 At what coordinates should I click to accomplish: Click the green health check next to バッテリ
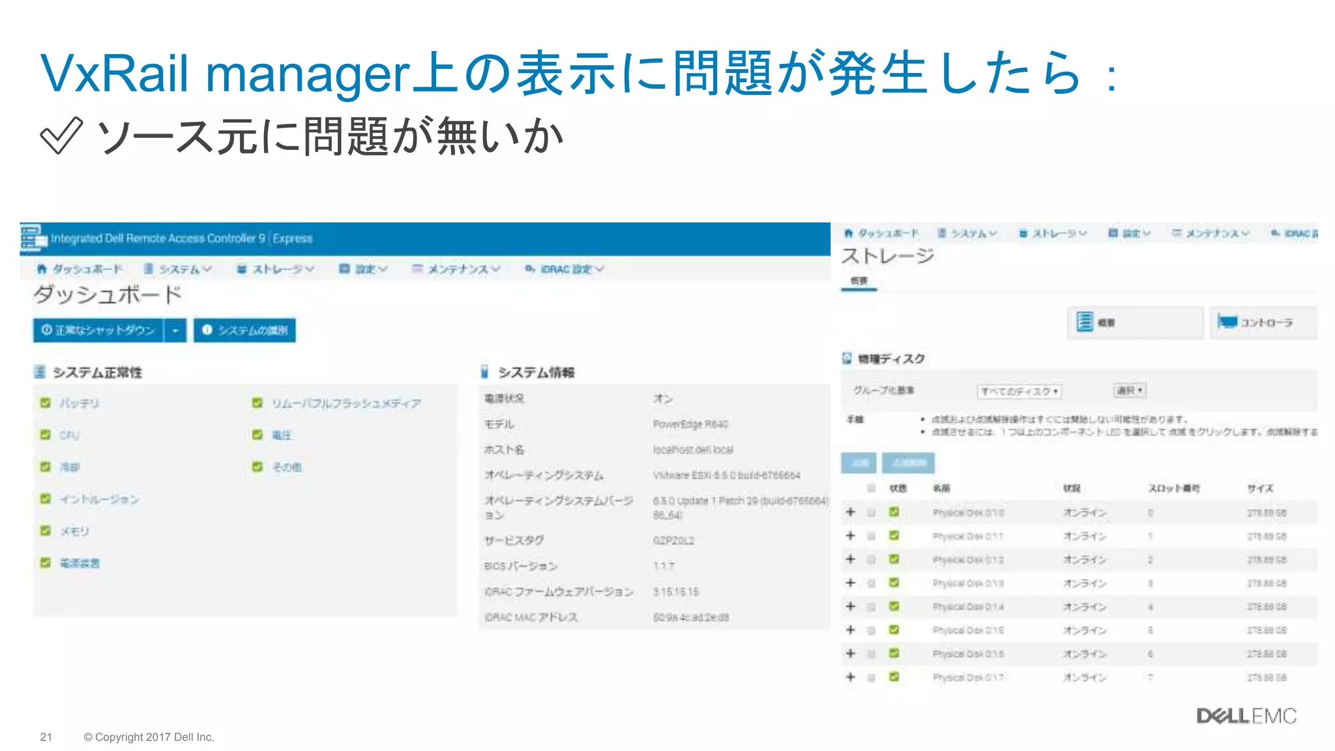46,403
